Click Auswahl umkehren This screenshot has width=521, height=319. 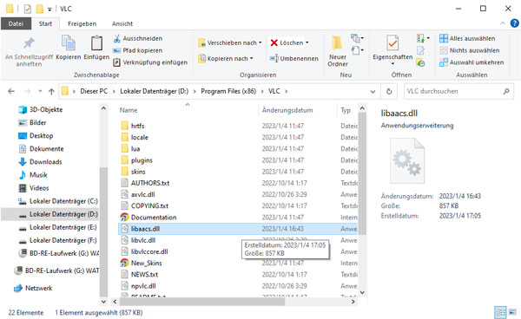472,62
